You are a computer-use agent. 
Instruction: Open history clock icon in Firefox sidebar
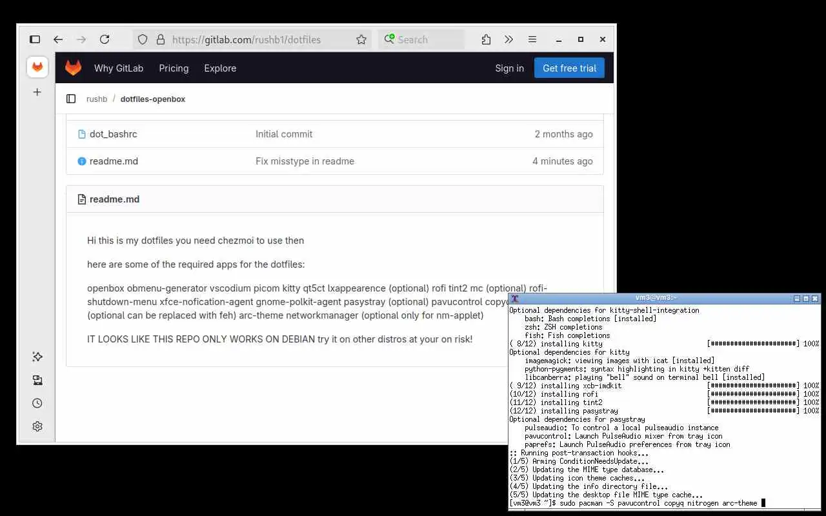pyautogui.click(x=37, y=403)
